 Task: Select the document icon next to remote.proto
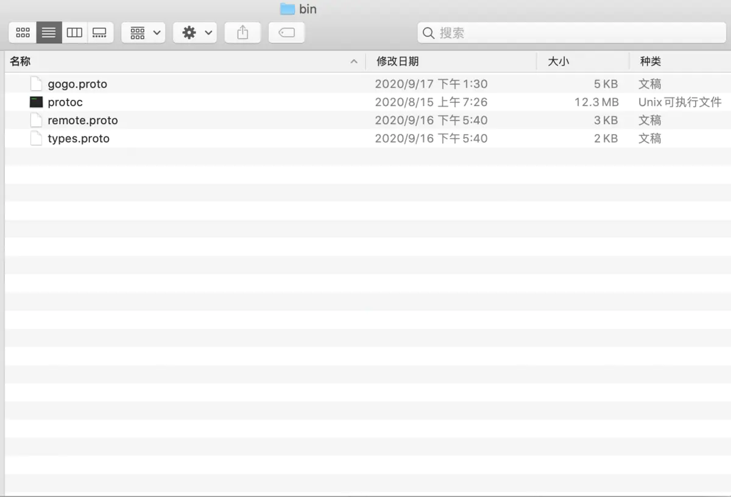click(x=36, y=120)
